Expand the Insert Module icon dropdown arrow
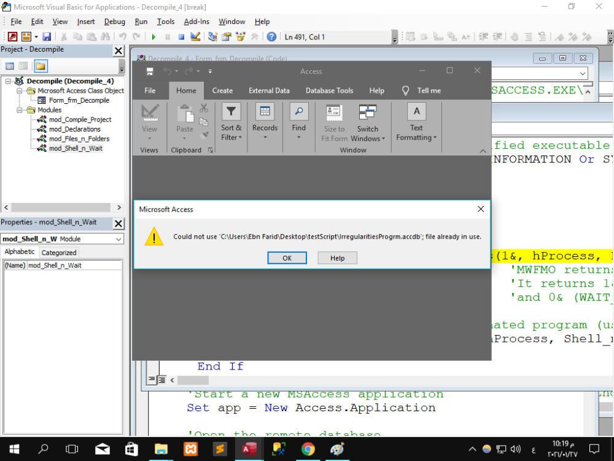The width and height of the screenshot is (614, 461). tap(36, 37)
